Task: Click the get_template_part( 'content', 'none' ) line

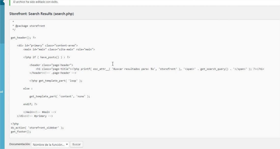Action: tap(60, 97)
